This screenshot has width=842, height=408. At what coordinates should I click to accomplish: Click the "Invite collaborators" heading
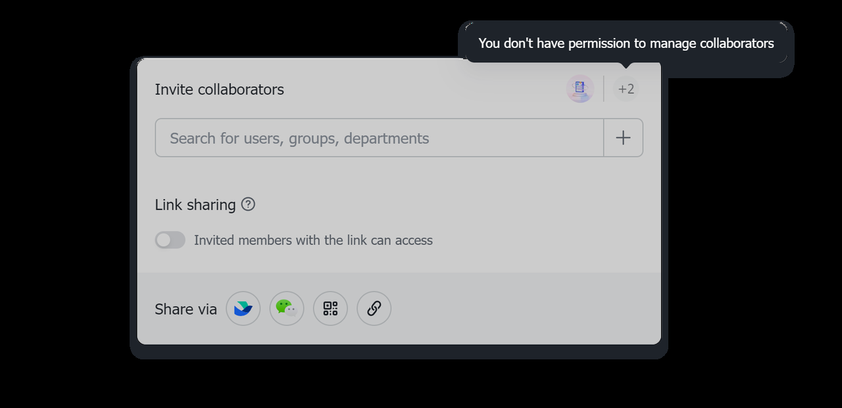[x=219, y=89]
